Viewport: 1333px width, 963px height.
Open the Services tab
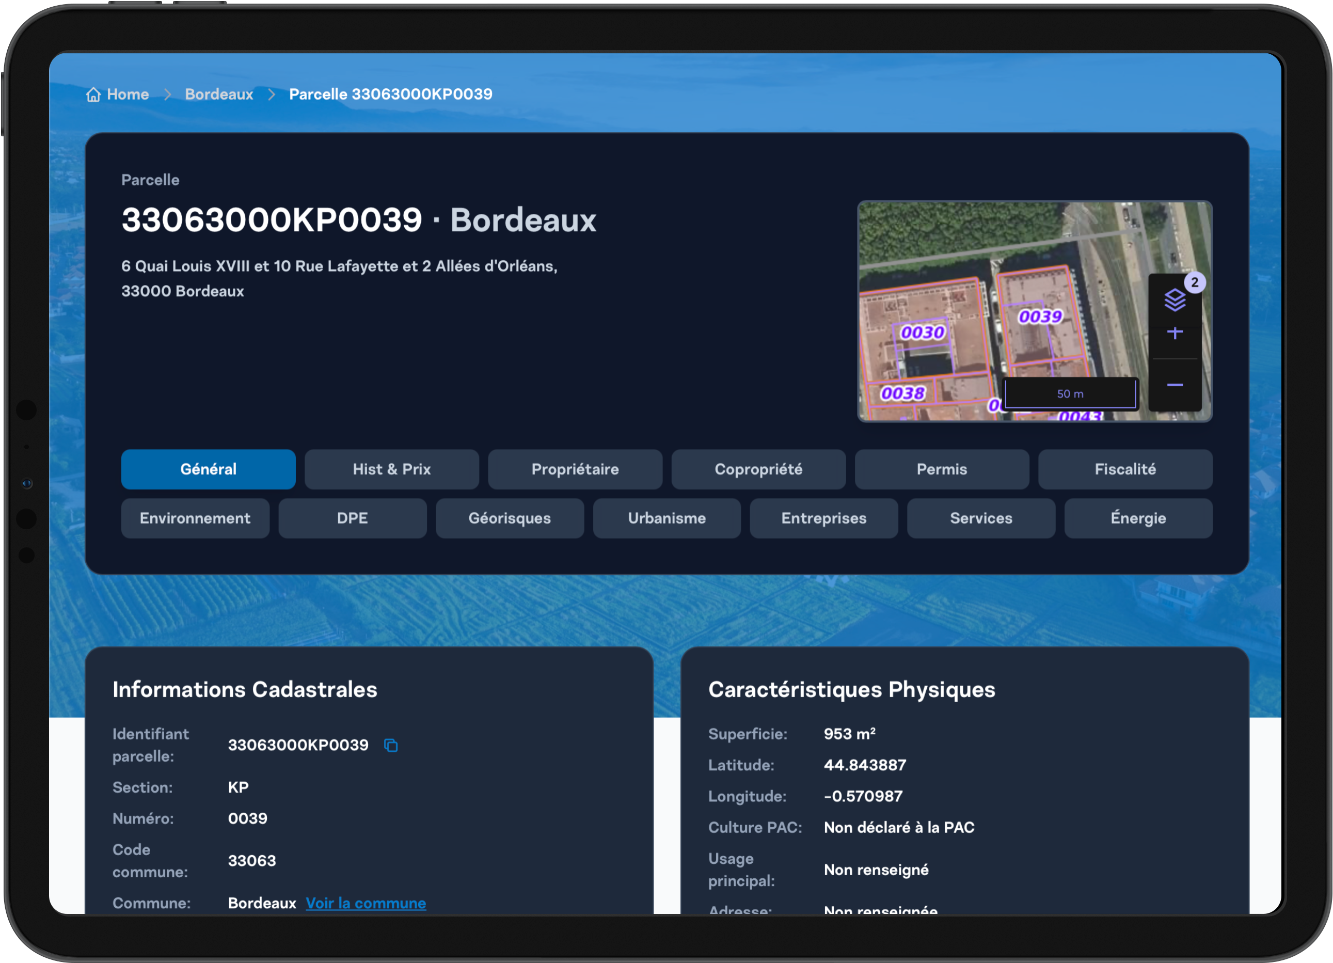point(981,518)
